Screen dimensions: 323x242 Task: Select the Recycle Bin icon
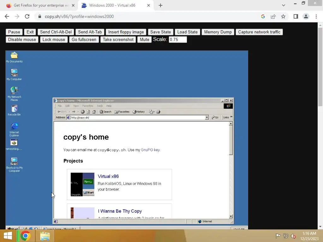14,110
